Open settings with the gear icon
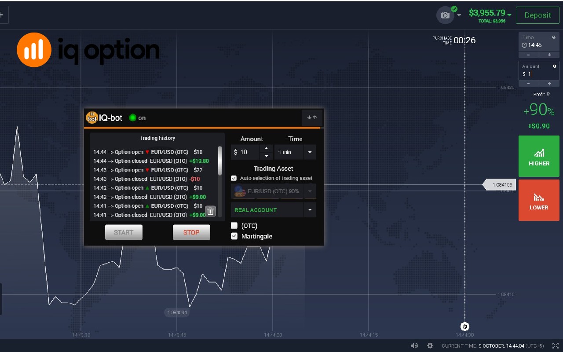This screenshot has height=352, width=563. click(430, 346)
